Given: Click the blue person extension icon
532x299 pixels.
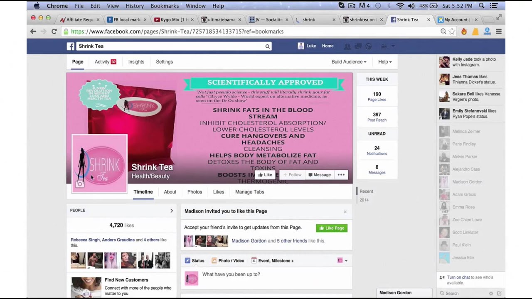Looking at the screenshot, I should [x=487, y=32].
